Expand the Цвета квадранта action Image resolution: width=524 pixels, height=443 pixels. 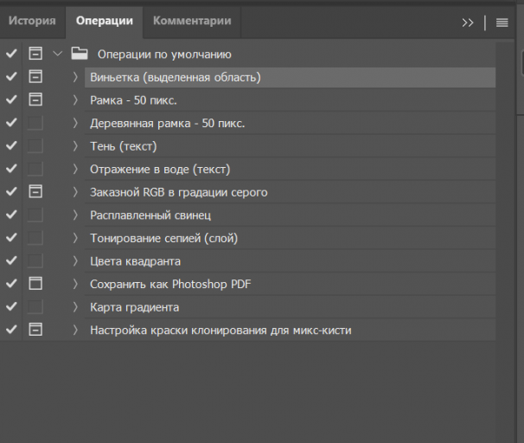point(75,261)
